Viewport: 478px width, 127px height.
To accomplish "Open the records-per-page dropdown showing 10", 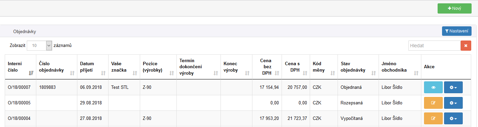I will point(39,45).
